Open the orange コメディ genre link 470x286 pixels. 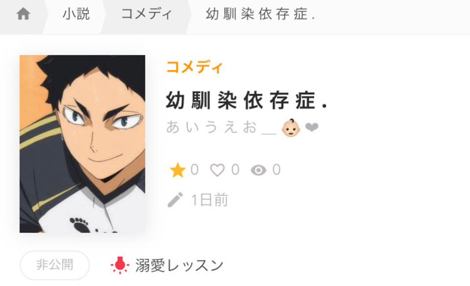pyautogui.click(x=194, y=67)
